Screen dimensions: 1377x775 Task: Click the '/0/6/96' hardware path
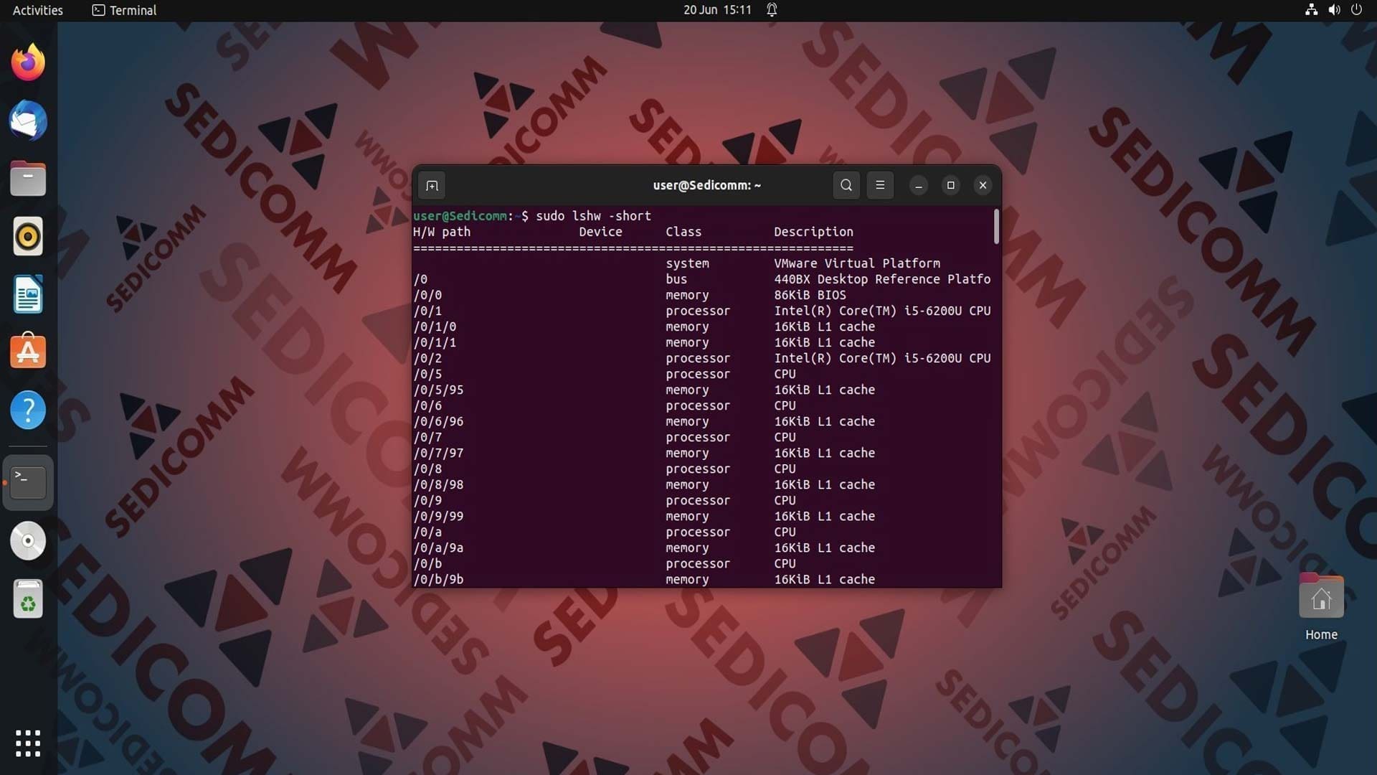point(438,421)
